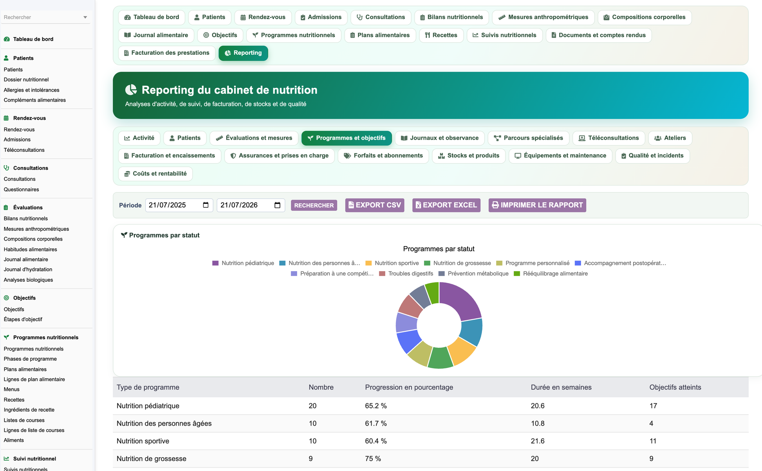Open Qualité et incidents report tab
Image resolution: width=762 pixels, height=471 pixels.
(x=652, y=156)
